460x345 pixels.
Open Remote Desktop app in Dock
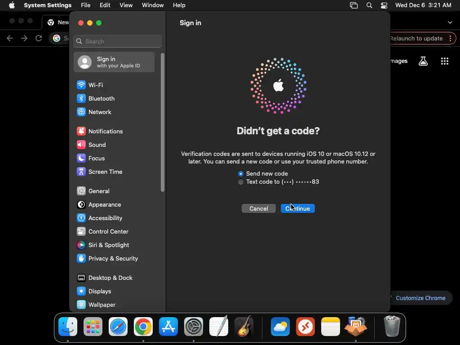(305, 327)
